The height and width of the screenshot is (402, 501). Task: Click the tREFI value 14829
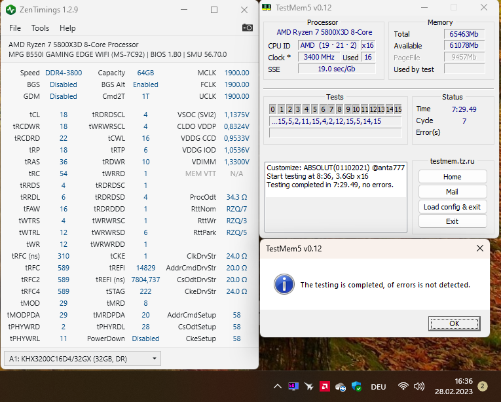click(x=145, y=268)
